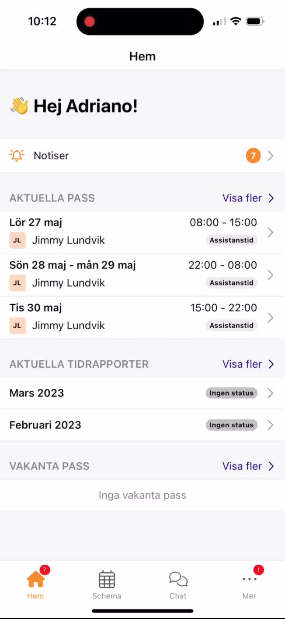Expand the Notiser row chevron
The image size is (285, 619).
(271, 155)
